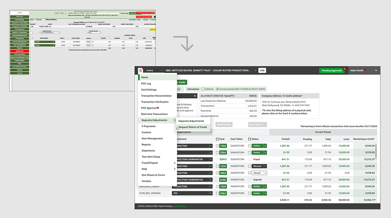Open the Closed status dropdown

pos(259,173)
